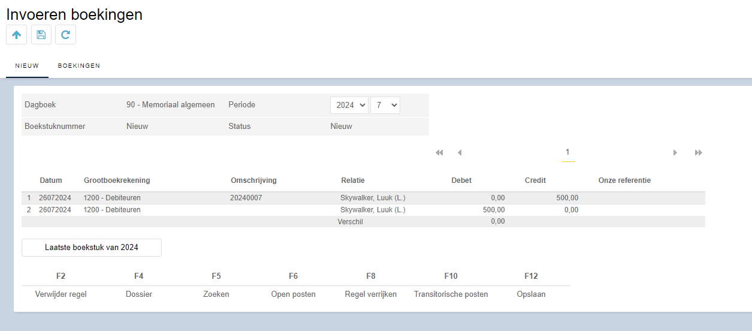Viewport: 752px width, 331px height.
Task: Click the floppy disk save icon
Action: (x=41, y=35)
